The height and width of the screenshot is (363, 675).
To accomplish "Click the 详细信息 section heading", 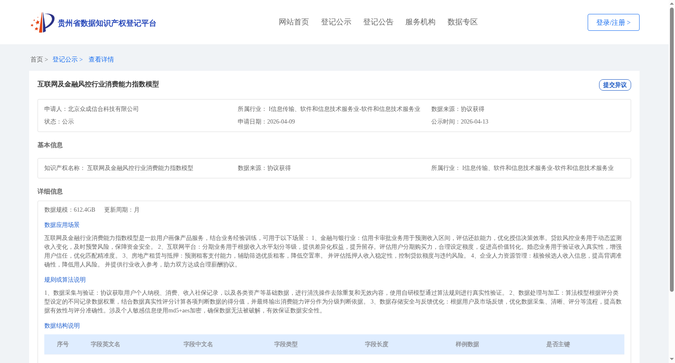I will pyautogui.click(x=50, y=191).
